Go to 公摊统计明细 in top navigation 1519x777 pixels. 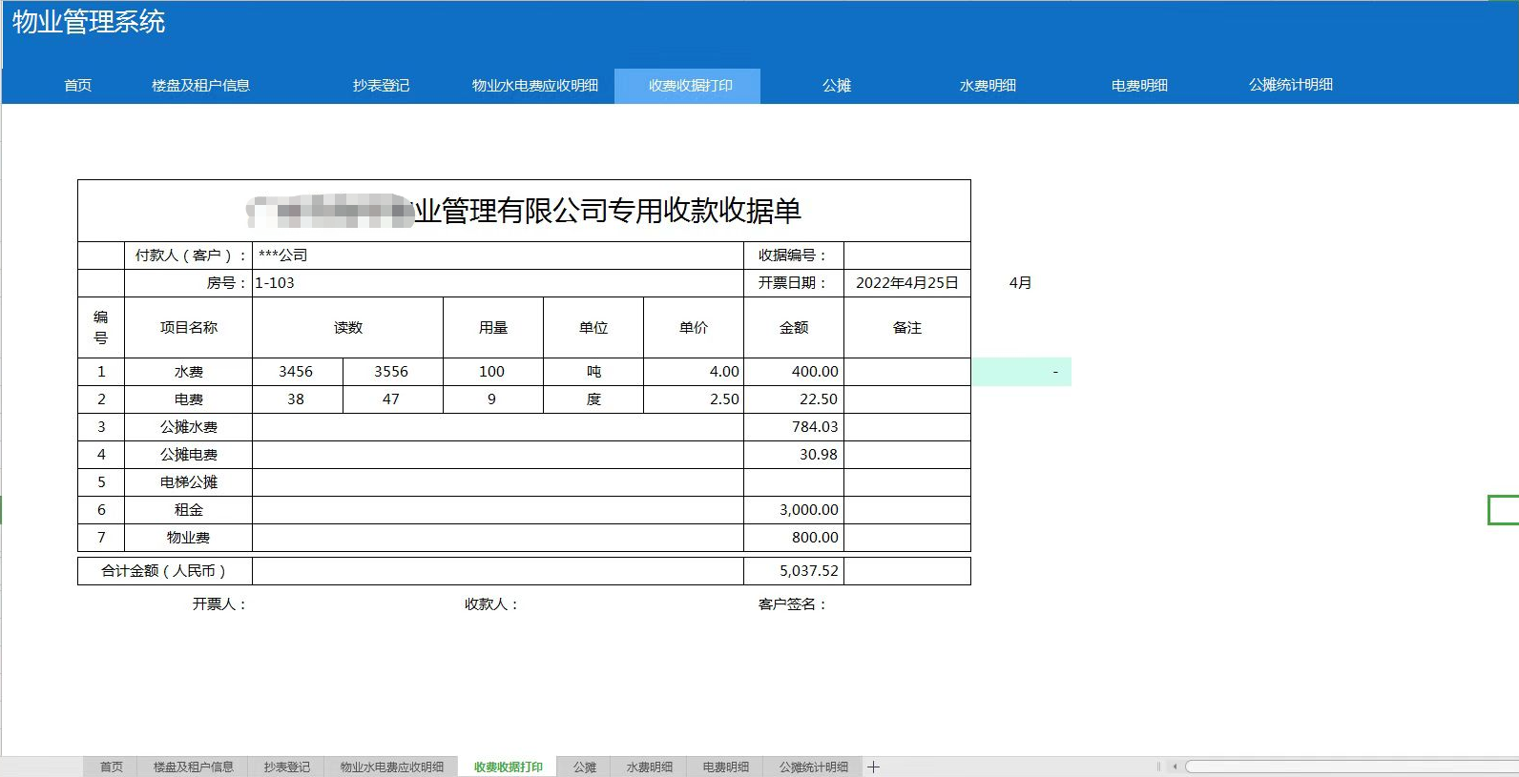1290,85
